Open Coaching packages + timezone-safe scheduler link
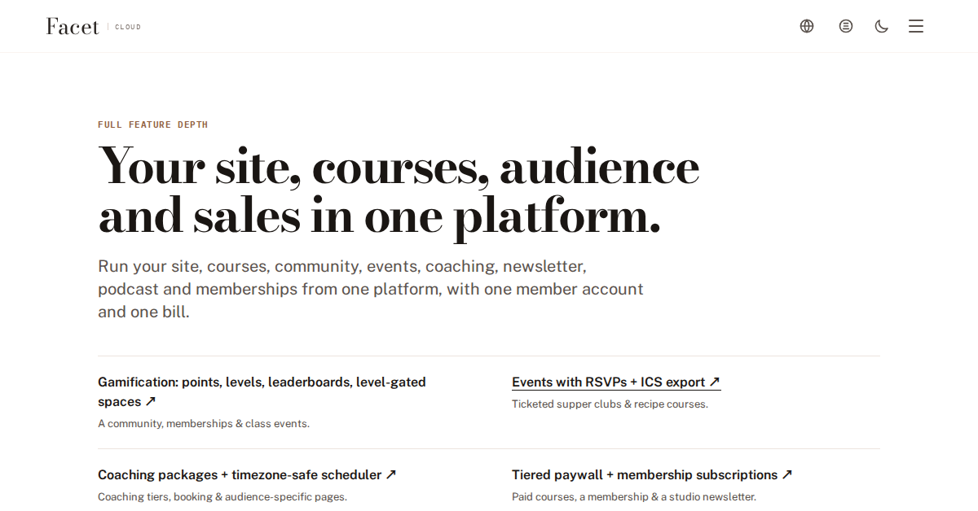This screenshot has width=978, height=511. (x=247, y=474)
